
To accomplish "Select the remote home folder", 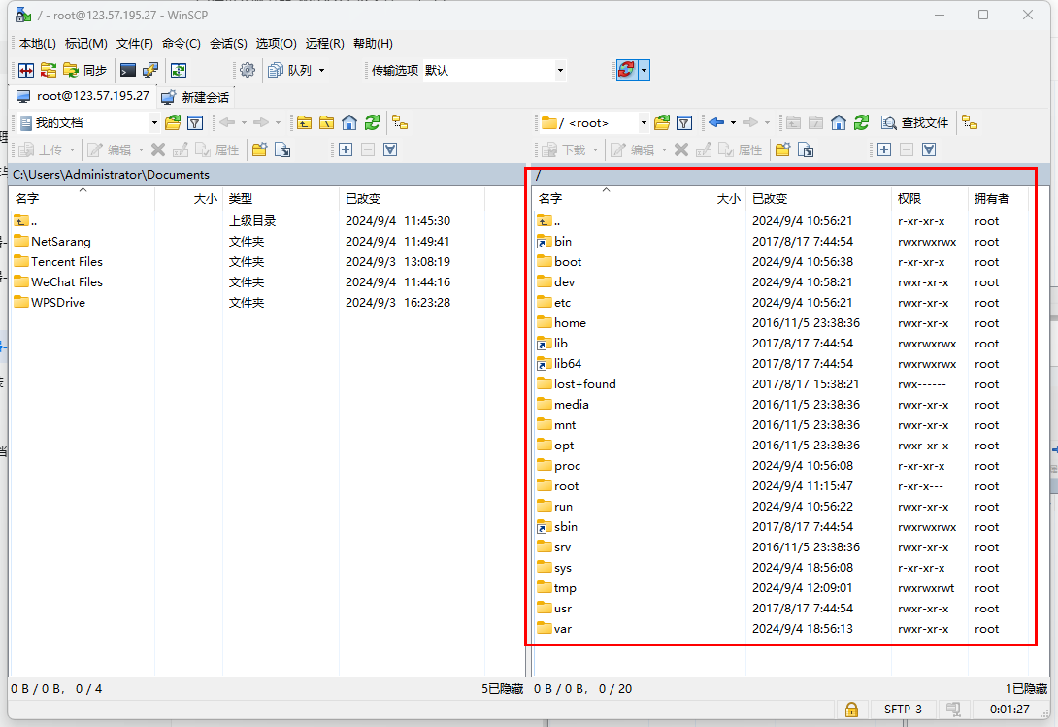I will click(570, 323).
